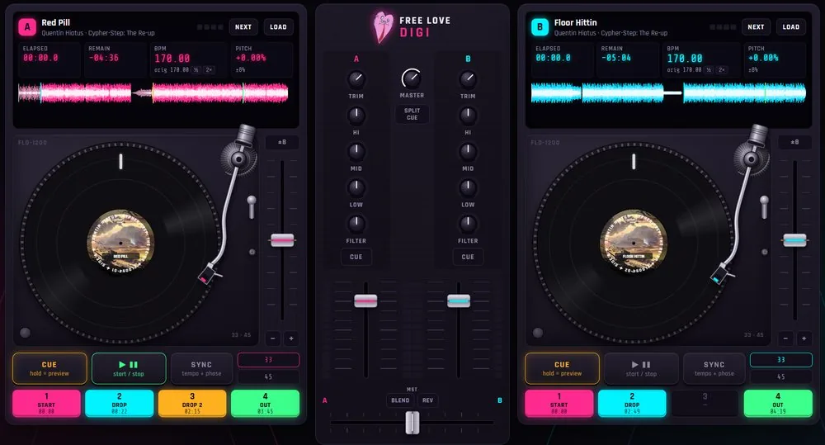Trigger hot cue 3 DROP 2 on deck A
This screenshot has height=445, width=825.
tap(192, 404)
